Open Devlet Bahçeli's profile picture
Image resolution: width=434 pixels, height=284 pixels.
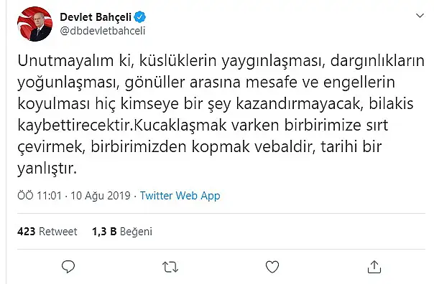pos(34,24)
